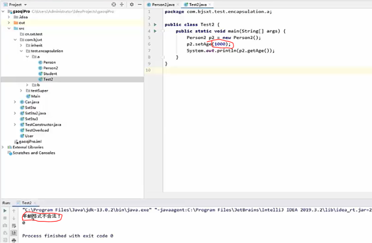
Task: Click the exit icon in run toolbar
Action: coord(5,240)
